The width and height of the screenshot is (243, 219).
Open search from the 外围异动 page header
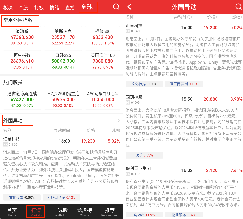click(238, 7)
